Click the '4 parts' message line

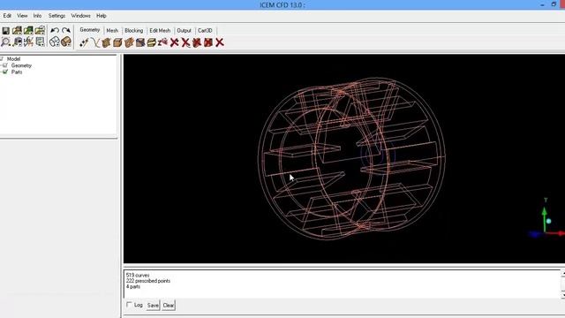point(133,286)
